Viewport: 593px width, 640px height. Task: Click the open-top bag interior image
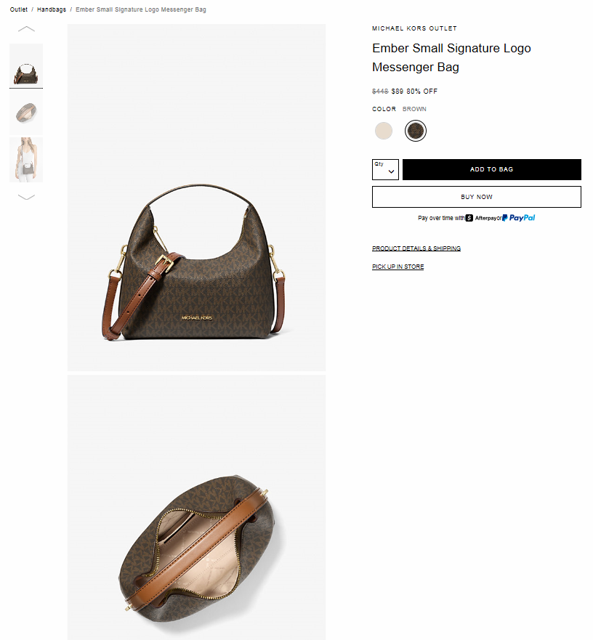[x=196, y=507]
